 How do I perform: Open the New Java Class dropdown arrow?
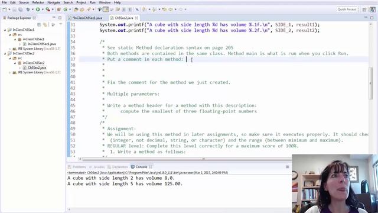70,9
